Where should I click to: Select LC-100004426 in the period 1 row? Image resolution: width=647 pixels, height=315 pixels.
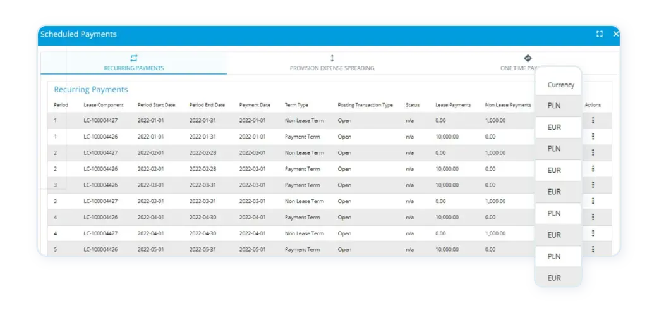tap(100, 137)
